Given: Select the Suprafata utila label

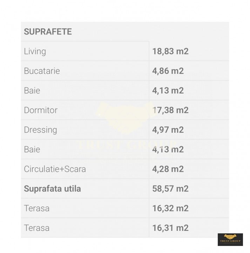Looking at the screenshot, I should 52,189.
